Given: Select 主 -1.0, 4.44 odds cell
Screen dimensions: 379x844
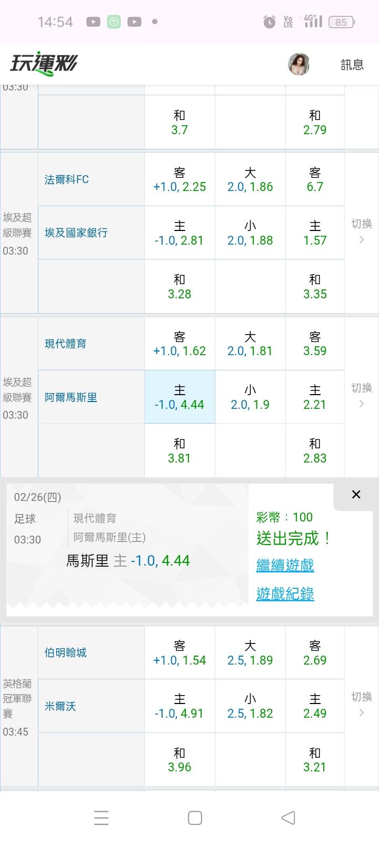Looking at the screenshot, I should coord(179,397).
